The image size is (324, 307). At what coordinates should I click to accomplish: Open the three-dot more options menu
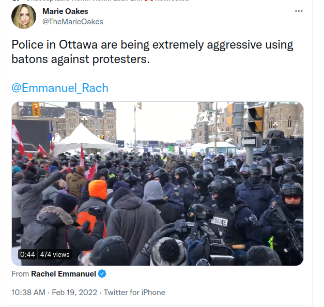tap(299, 11)
